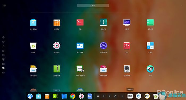186x100 pixels.
Task: Click the Deepin launcher swirl in dock
Action: (30, 96)
